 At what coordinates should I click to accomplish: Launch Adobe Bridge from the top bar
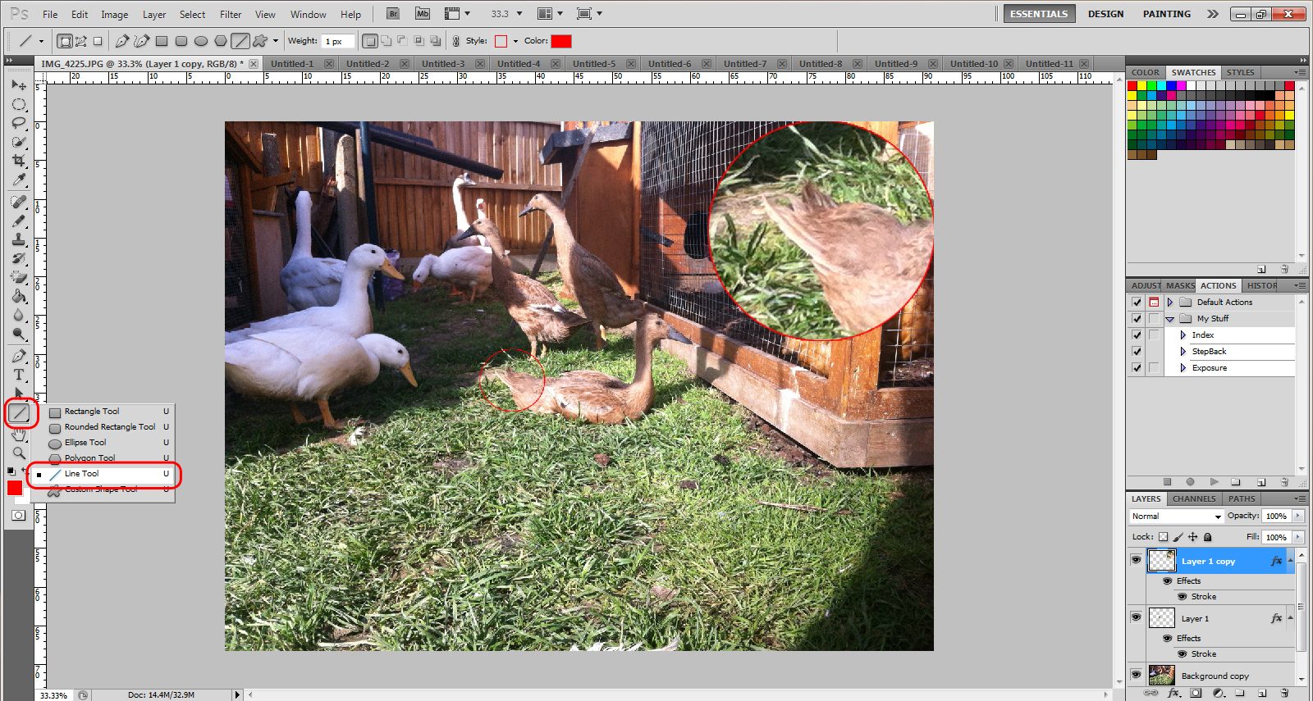(x=393, y=14)
